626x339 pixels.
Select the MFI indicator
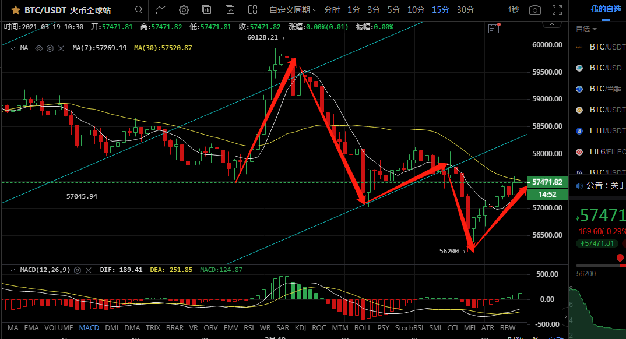click(470, 328)
